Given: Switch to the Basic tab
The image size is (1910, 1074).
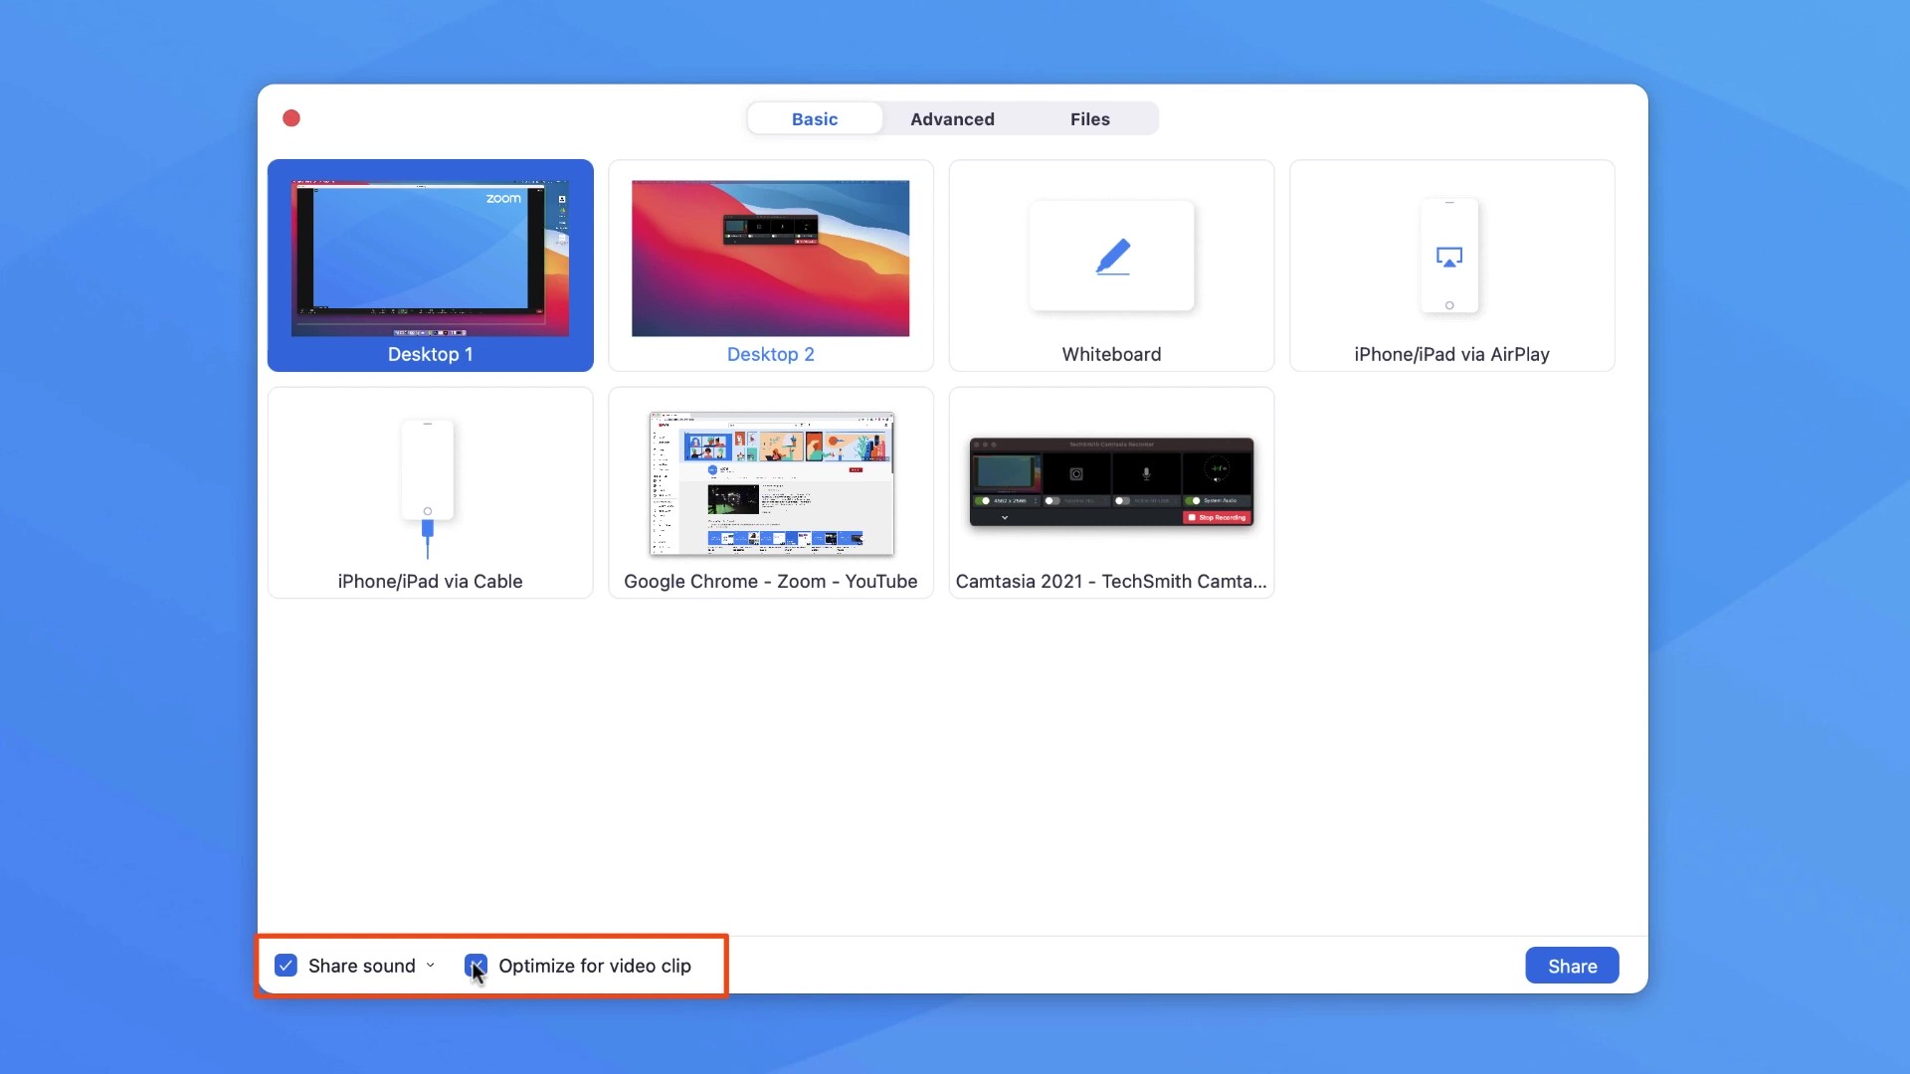Looking at the screenshot, I should [x=814, y=118].
